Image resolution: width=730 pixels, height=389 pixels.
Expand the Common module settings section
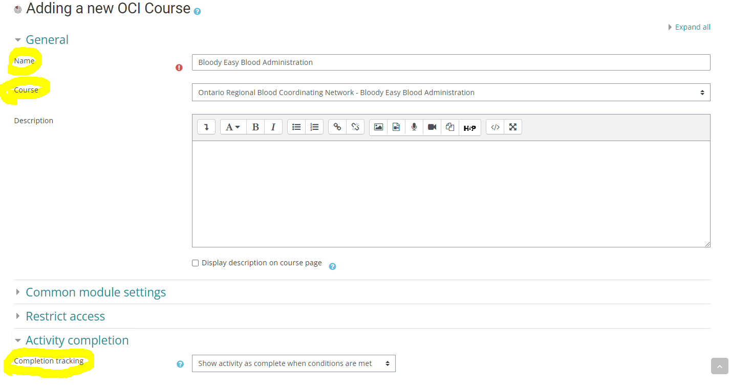coord(95,292)
